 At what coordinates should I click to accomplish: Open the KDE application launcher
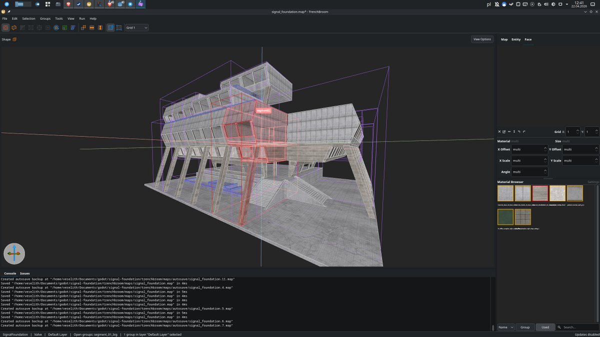tap(6, 4)
